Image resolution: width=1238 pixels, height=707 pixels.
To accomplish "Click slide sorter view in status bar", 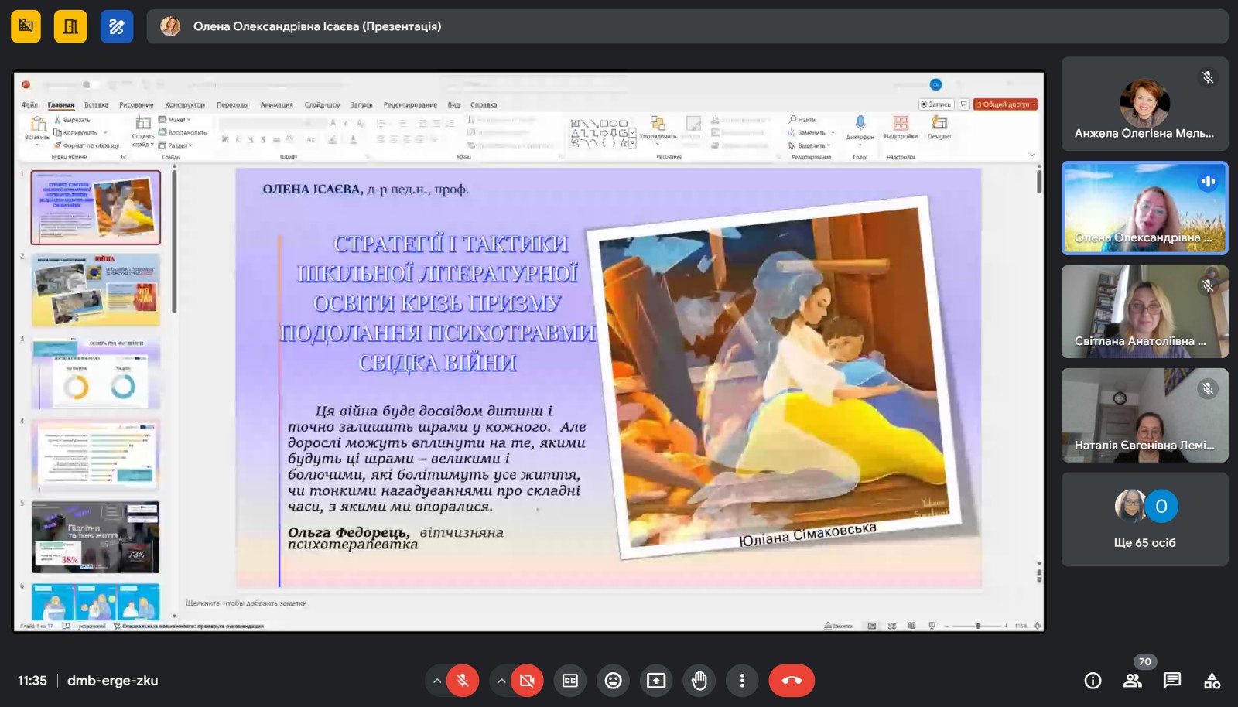I will (x=892, y=626).
